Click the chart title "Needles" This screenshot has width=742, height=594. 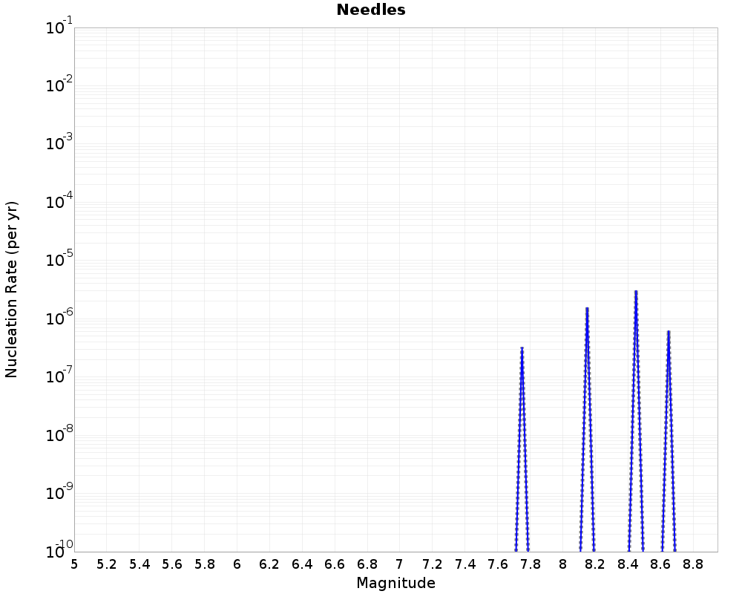370,10
